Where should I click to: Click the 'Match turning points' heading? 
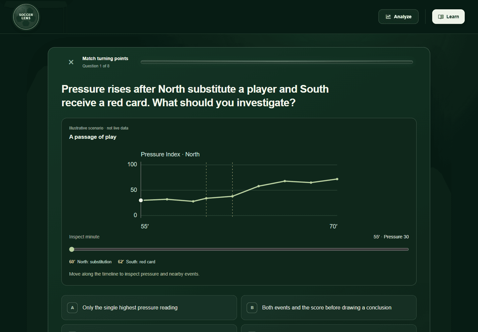[x=105, y=58]
